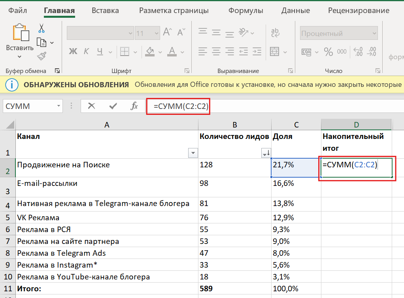Switch to the Вставка ribbon tab
This screenshot has width=404, height=298.
tap(105, 11)
